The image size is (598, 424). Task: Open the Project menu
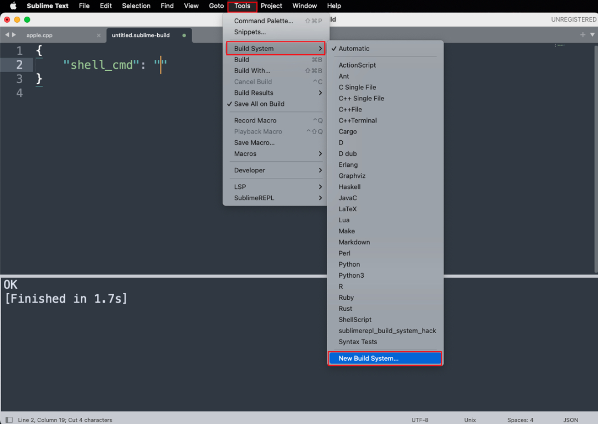pos(271,6)
